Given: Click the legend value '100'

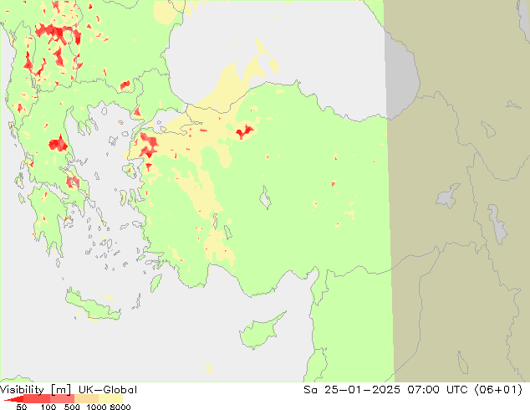Looking at the screenshot, I should [48, 407].
